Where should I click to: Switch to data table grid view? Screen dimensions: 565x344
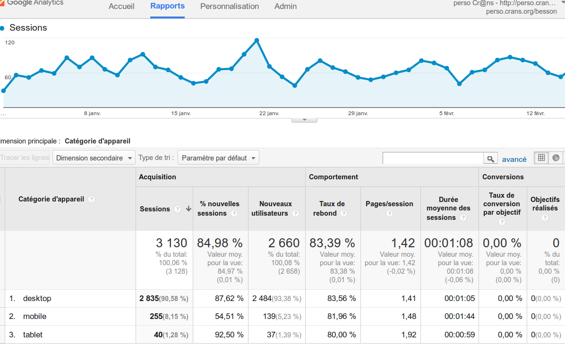(x=541, y=158)
